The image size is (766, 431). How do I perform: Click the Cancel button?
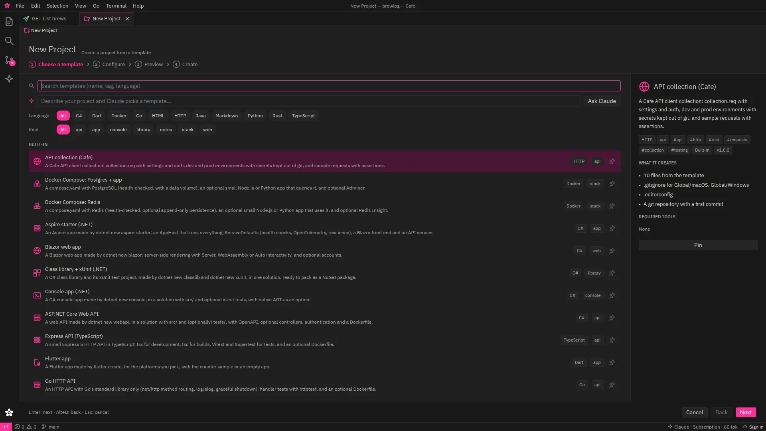[695, 412]
